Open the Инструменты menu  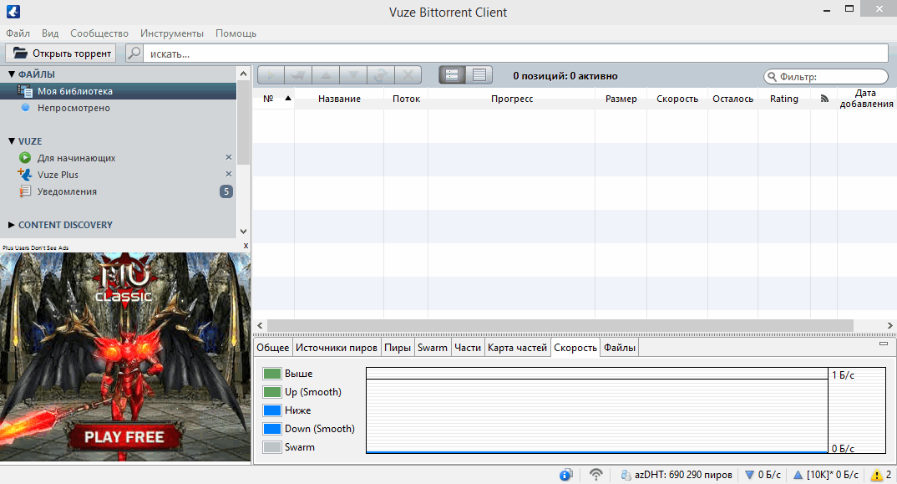coord(171,33)
